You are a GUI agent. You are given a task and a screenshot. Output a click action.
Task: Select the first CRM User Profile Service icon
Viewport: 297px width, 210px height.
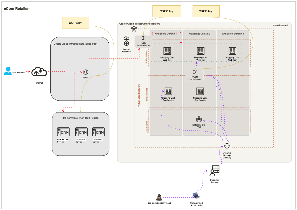coord(63,132)
